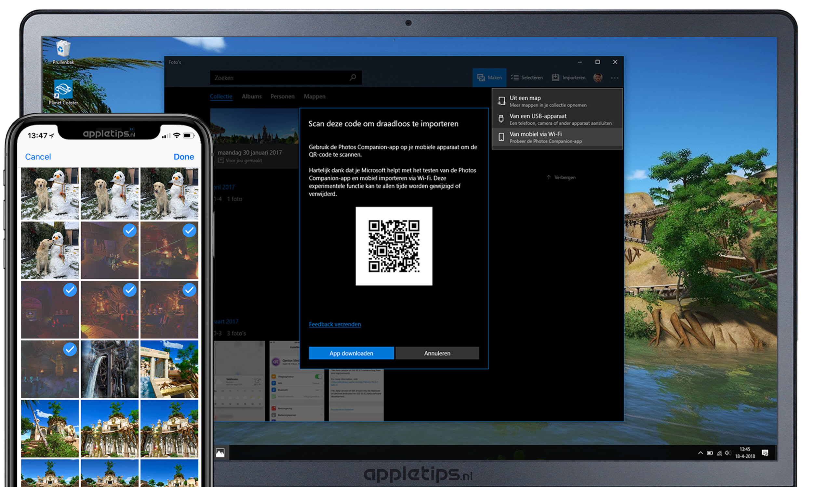Tap Done on the phone
The image size is (813, 487).
pyautogui.click(x=184, y=156)
